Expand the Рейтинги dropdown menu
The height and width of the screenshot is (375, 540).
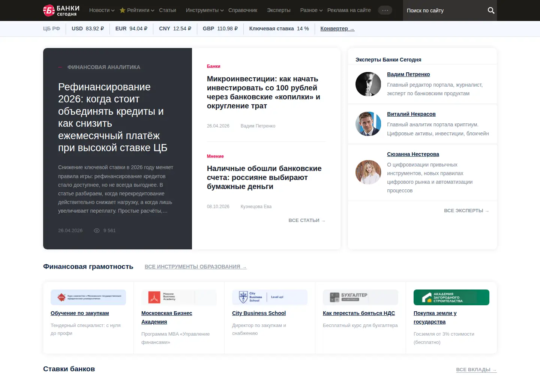(x=141, y=10)
